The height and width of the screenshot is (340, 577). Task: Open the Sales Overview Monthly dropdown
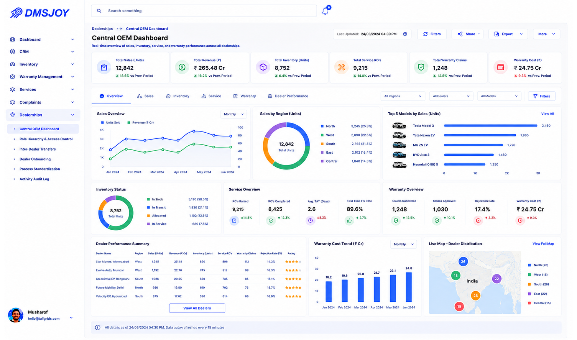(x=234, y=114)
